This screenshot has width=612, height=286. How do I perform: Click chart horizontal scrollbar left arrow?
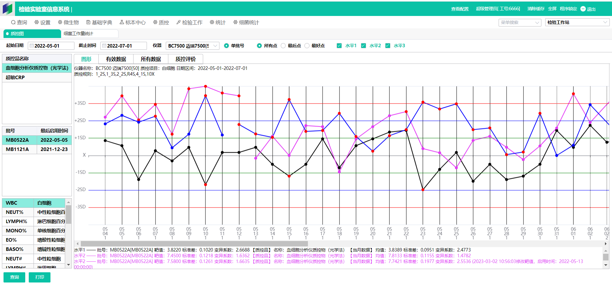pyautogui.click(x=77, y=244)
